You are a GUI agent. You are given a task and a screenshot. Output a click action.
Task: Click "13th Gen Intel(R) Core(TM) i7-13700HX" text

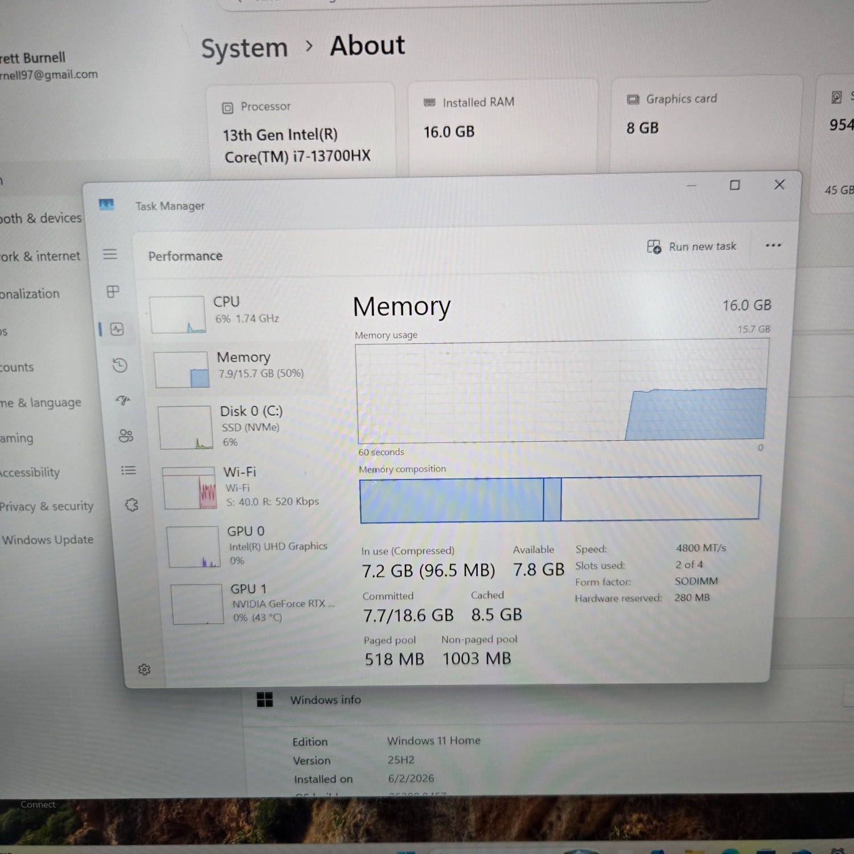(x=297, y=146)
